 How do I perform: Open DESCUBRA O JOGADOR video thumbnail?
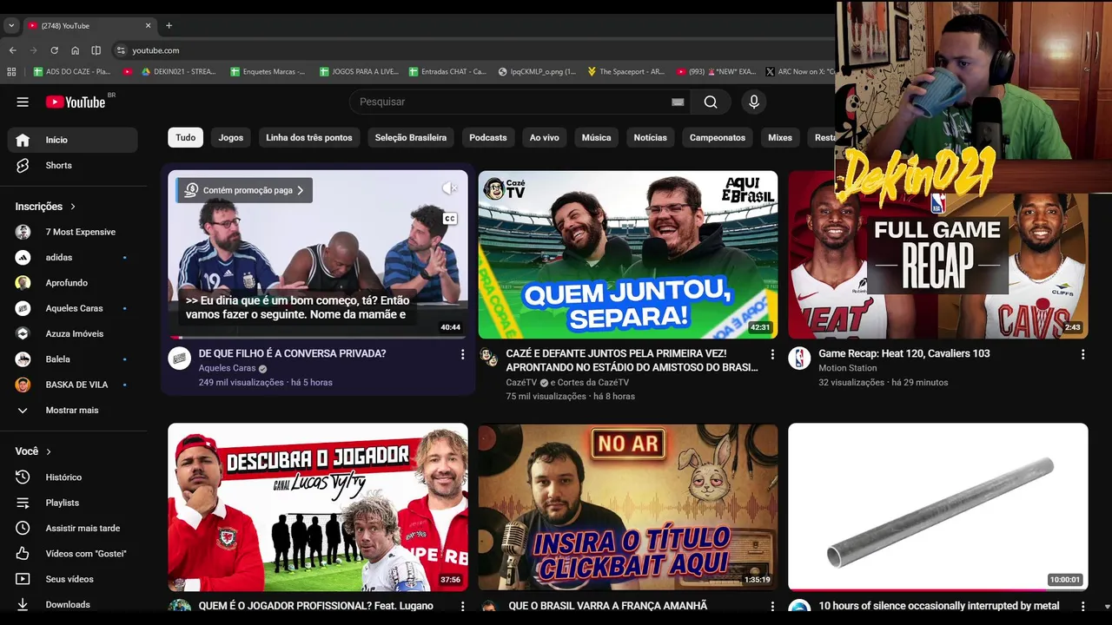tap(318, 507)
